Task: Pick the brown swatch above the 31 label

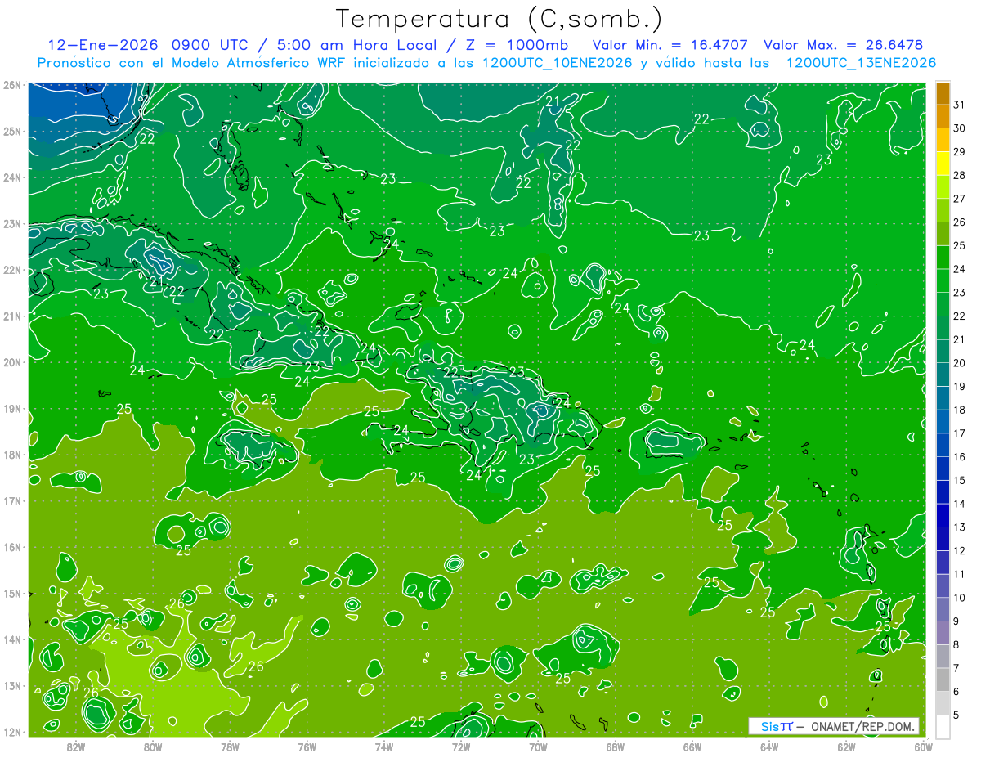Action: (x=943, y=93)
